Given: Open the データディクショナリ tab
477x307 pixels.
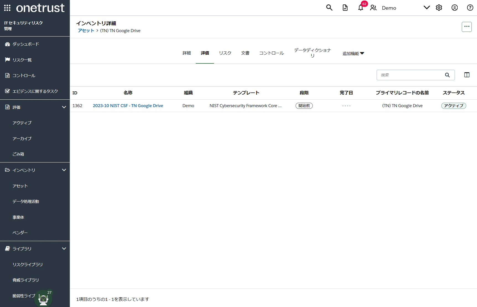Looking at the screenshot, I should pos(312,53).
